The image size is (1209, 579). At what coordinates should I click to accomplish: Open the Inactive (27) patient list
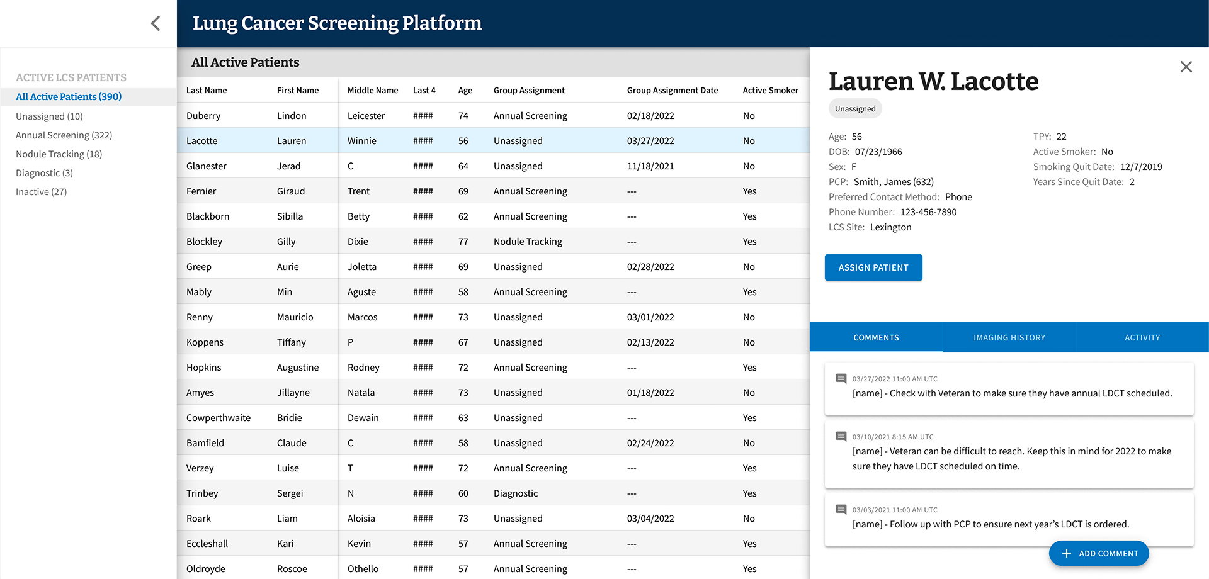click(41, 192)
